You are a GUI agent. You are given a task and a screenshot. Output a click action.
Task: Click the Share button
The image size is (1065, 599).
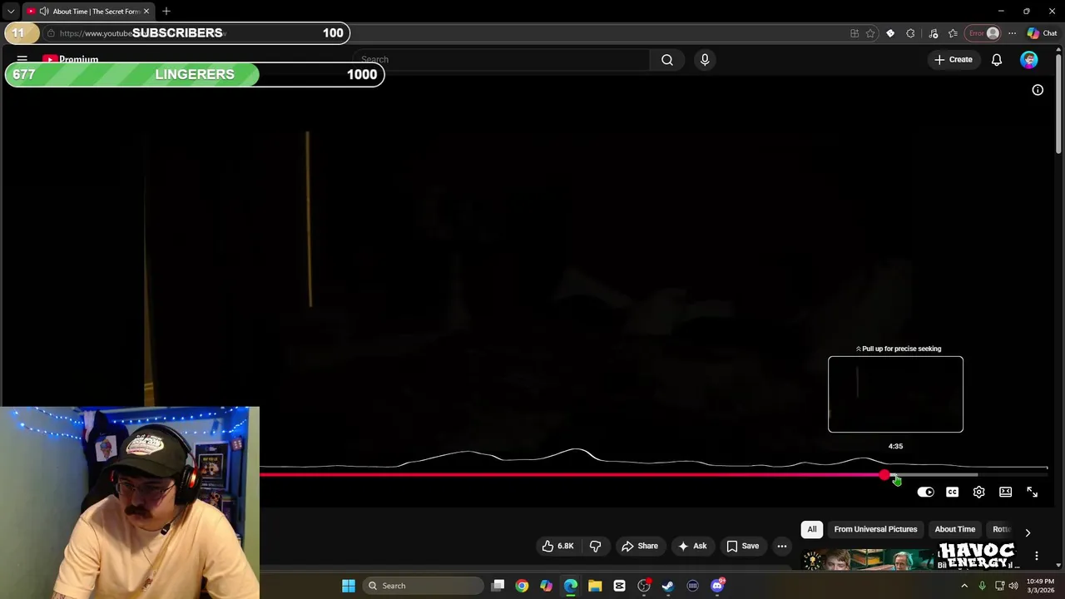[640, 546]
